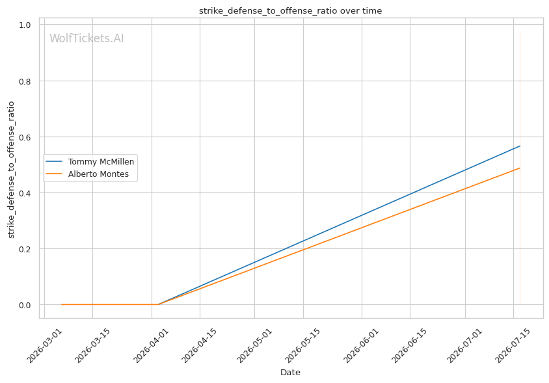Click the orange legend line swatch

coord(54,174)
